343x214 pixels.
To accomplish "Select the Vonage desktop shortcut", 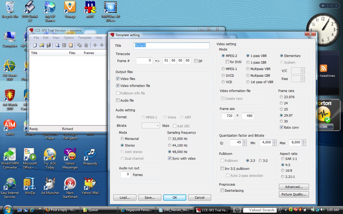I will (x=70, y=10).
